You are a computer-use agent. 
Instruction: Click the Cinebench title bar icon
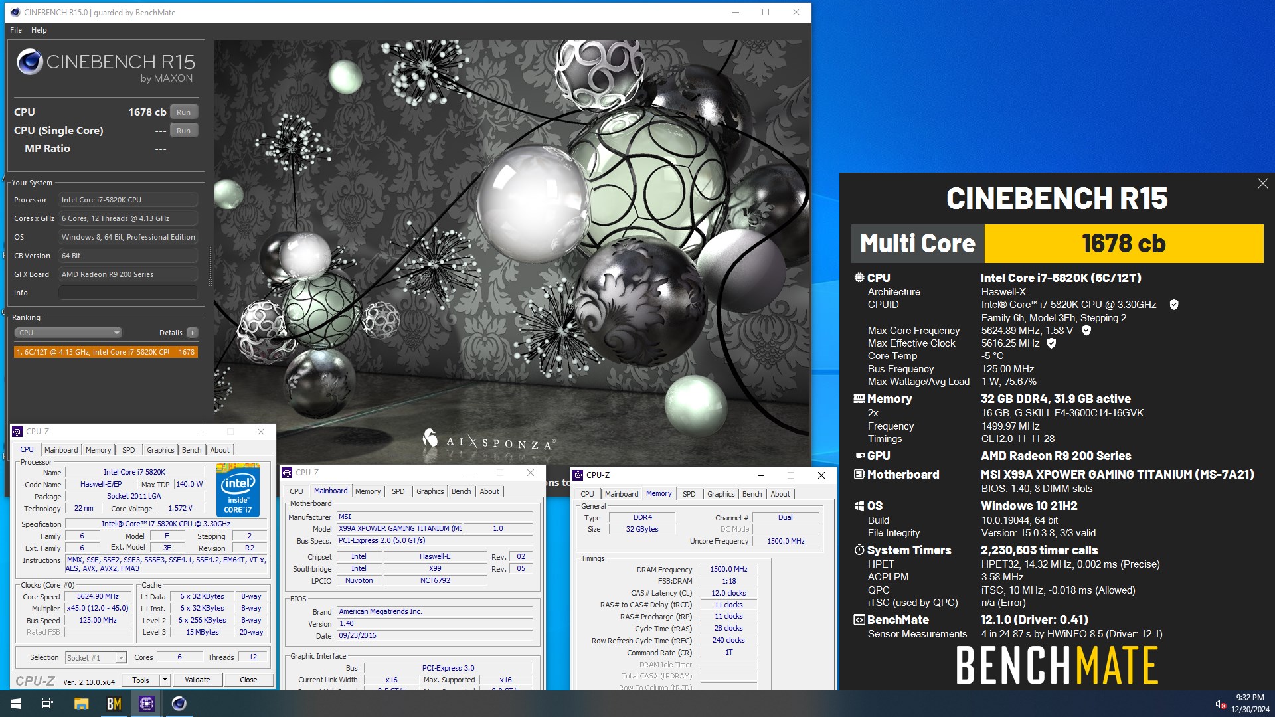[15, 12]
